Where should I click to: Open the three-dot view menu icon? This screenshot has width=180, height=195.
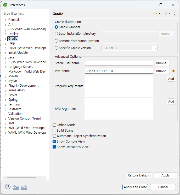click(175, 14)
